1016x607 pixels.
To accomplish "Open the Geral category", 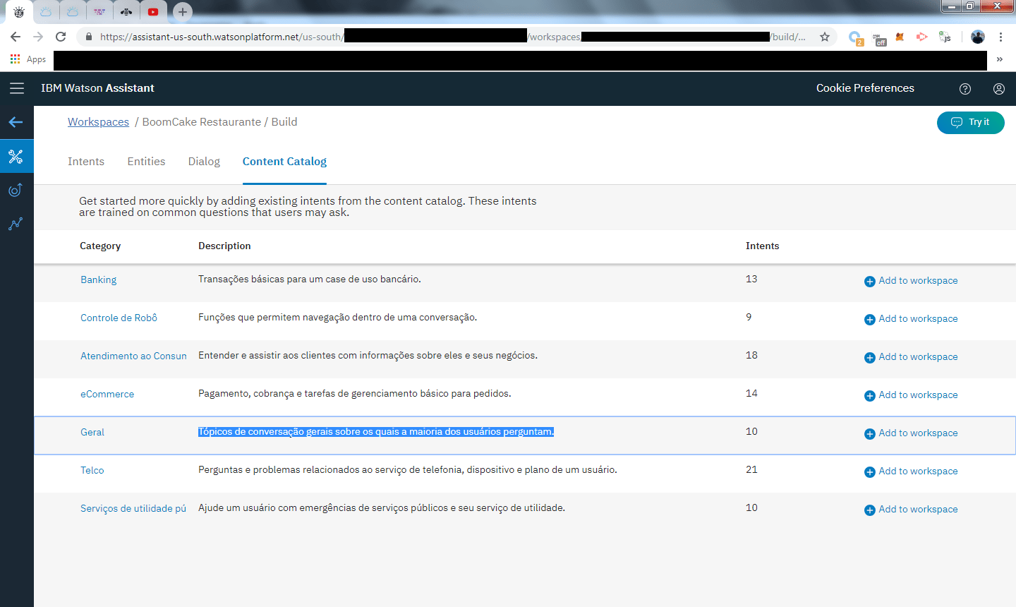I will coord(92,433).
